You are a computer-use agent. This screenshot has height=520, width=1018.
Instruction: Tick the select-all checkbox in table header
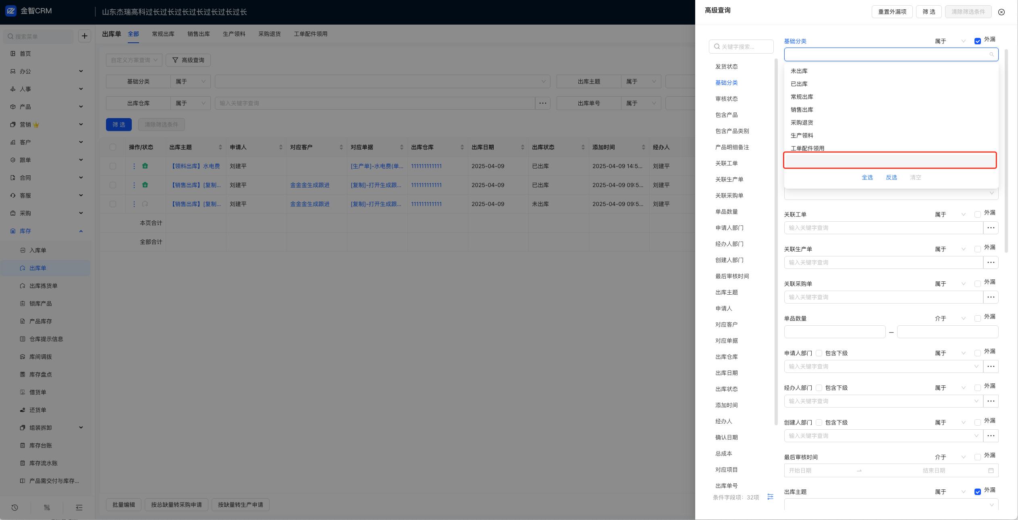(x=113, y=147)
